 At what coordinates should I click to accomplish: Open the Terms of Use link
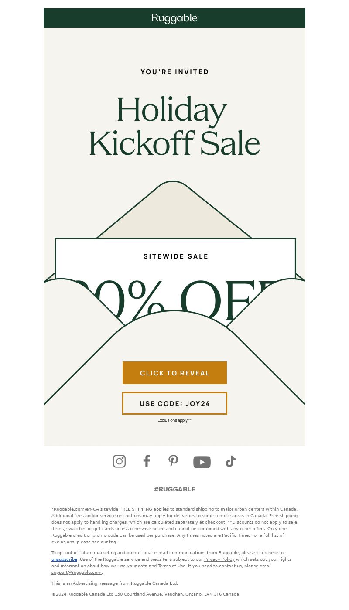(171, 566)
